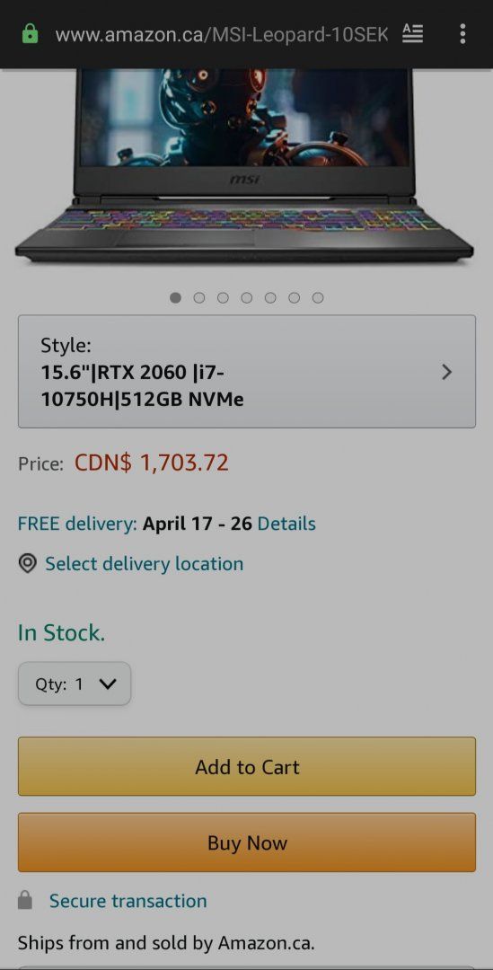Screen dimensions: 493x970
Task: Tap the gray lock secure transaction icon
Action: pyautogui.click(x=25, y=900)
